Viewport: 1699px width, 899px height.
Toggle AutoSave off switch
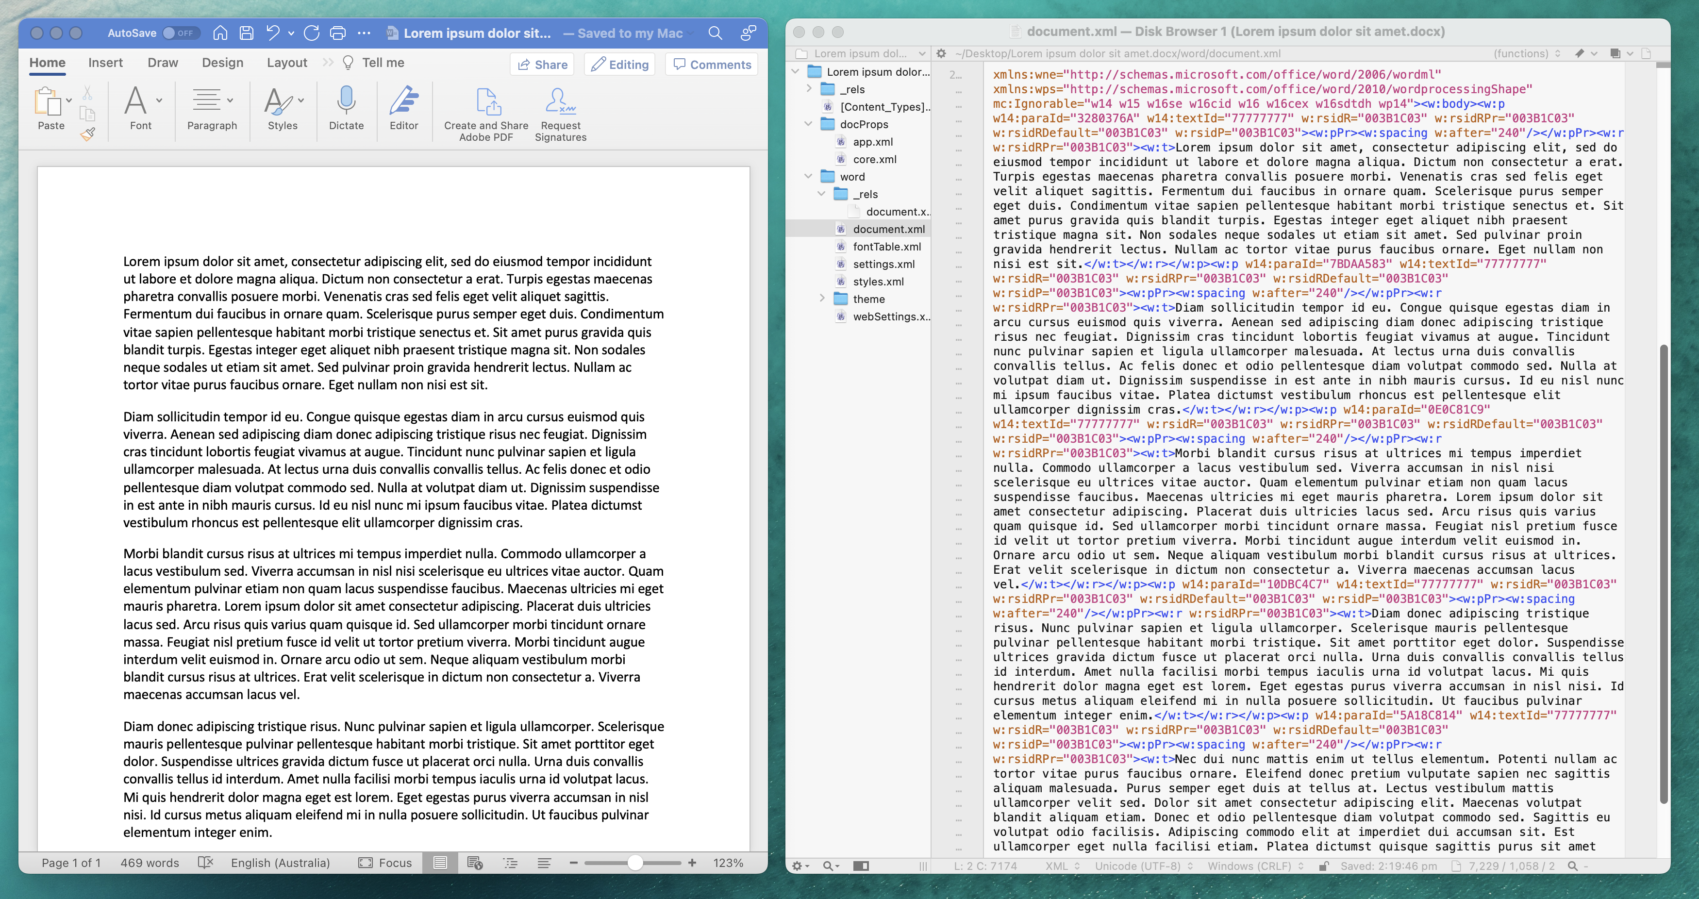pos(180,33)
